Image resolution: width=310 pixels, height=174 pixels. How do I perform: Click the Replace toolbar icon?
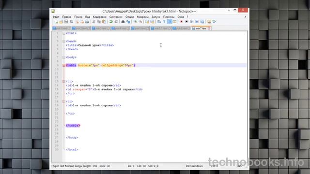pyautogui.click(x=128, y=22)
